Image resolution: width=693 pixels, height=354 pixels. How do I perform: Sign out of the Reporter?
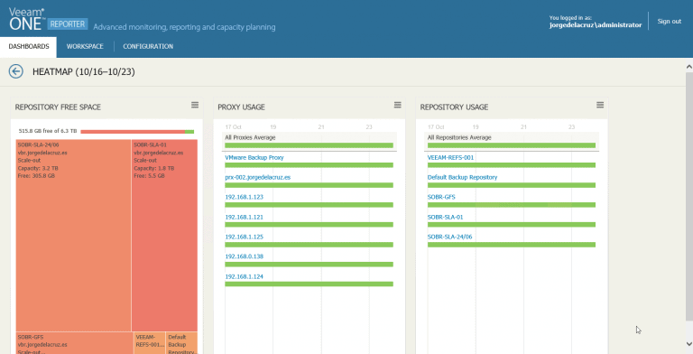pos(670,22)
